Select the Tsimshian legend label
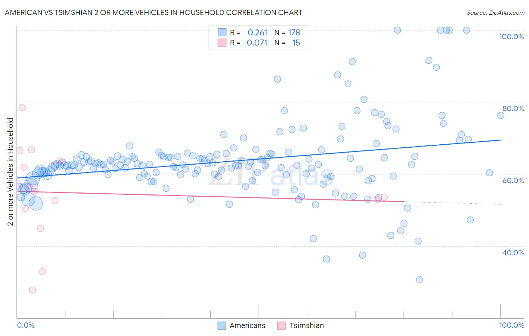529x336 pixels. (307, 325)
